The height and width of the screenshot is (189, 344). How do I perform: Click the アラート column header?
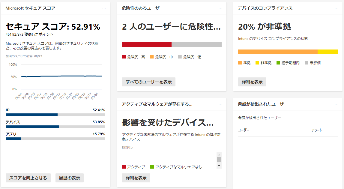(317, 130)
